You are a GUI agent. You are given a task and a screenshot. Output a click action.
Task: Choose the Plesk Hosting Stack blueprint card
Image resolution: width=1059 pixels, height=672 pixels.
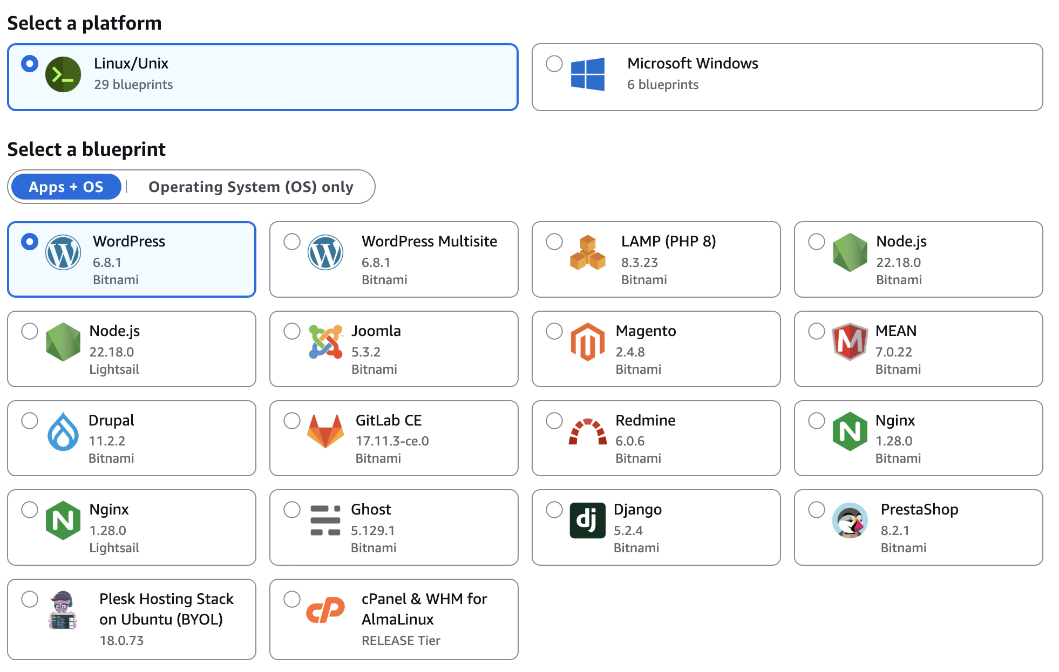[131, 619]
